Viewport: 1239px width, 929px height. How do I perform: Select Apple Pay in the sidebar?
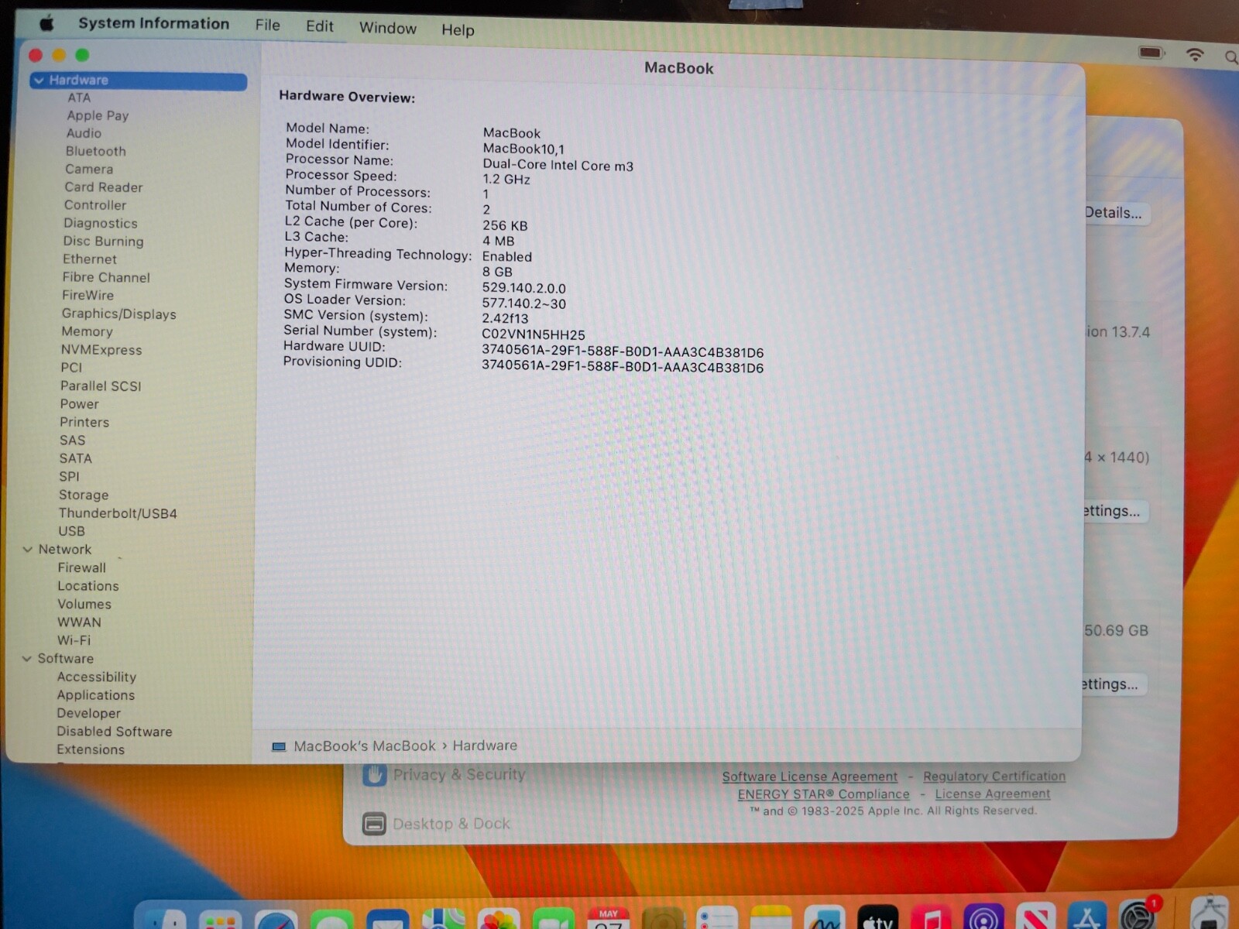(98, 115)
